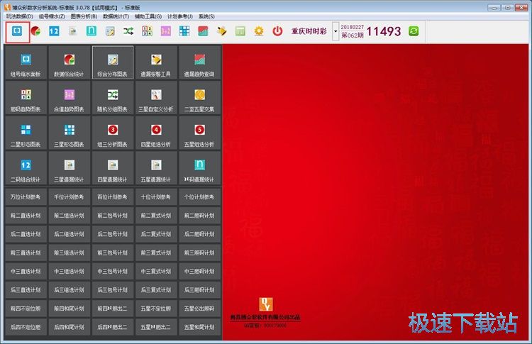Image resolution: width=532 pixels, height=344 pixels.
Task: Click the red power button icon
Action: click(277, 31)
